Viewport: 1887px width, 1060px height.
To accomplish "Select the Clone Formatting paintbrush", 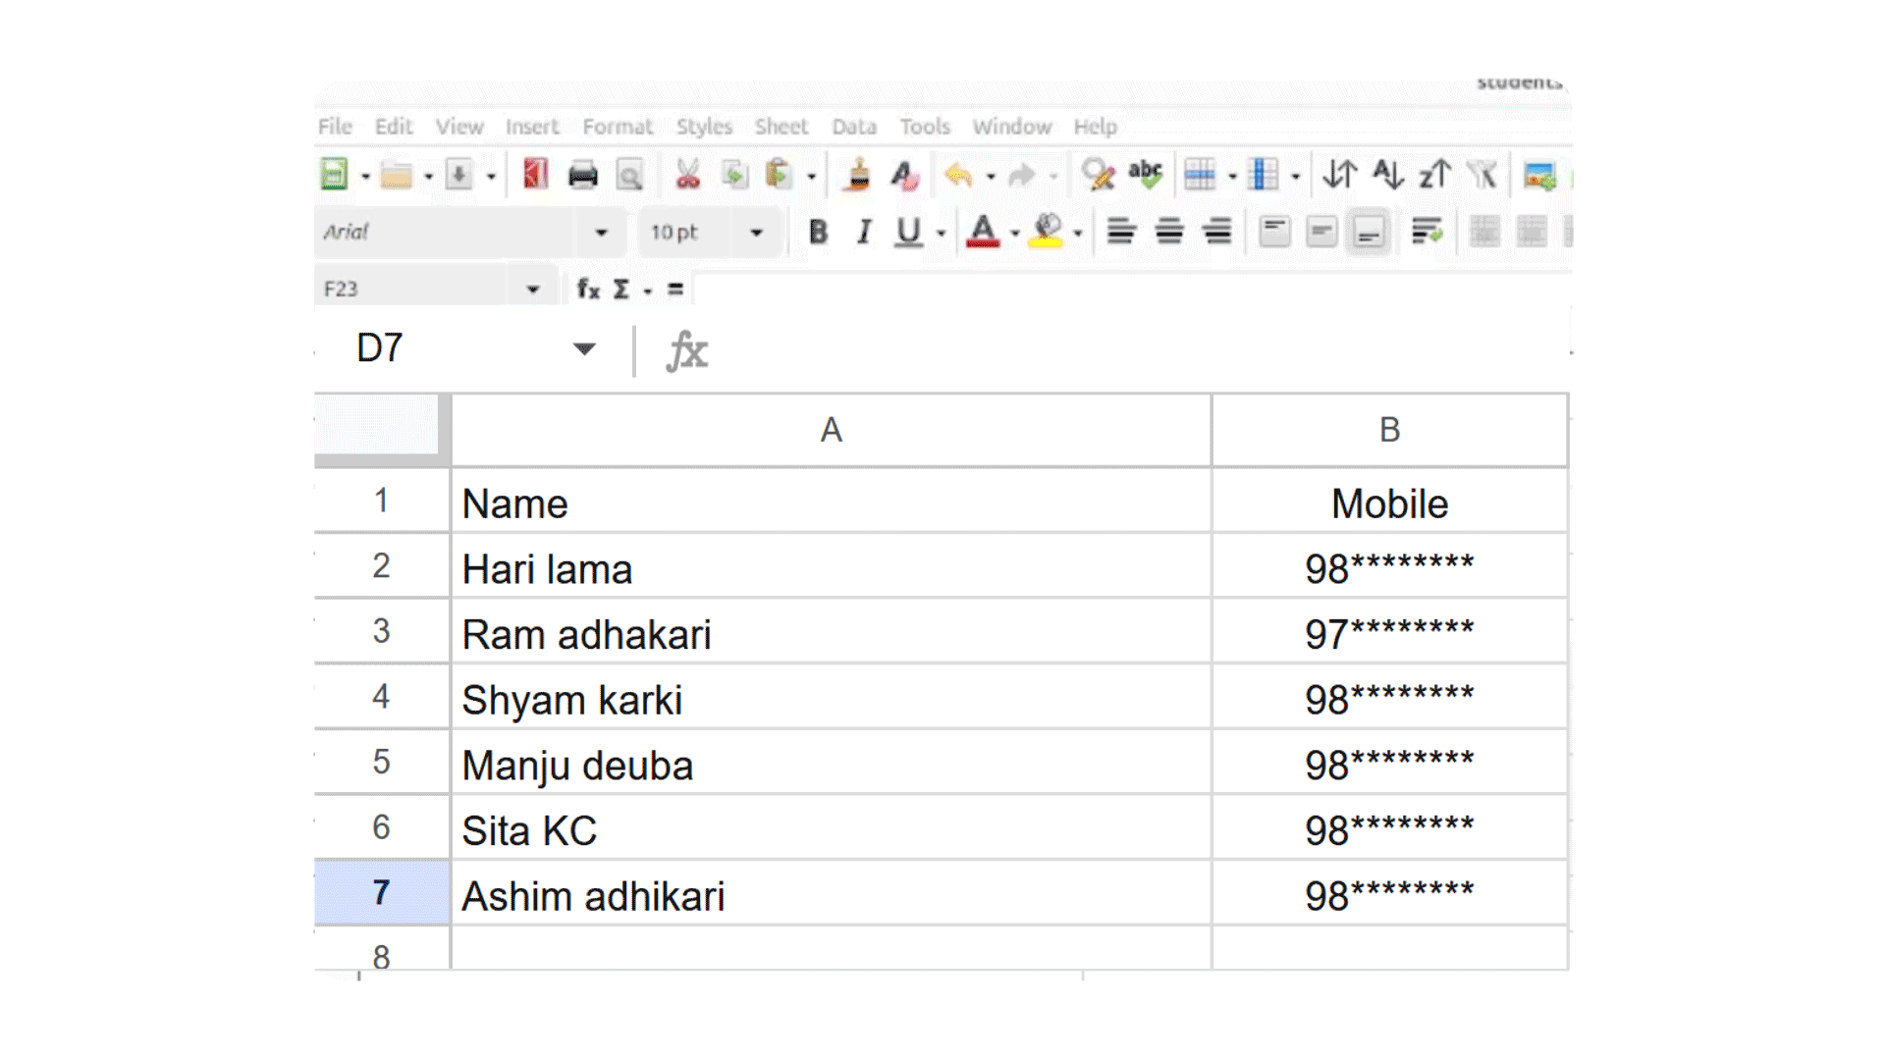I will 858,175.
